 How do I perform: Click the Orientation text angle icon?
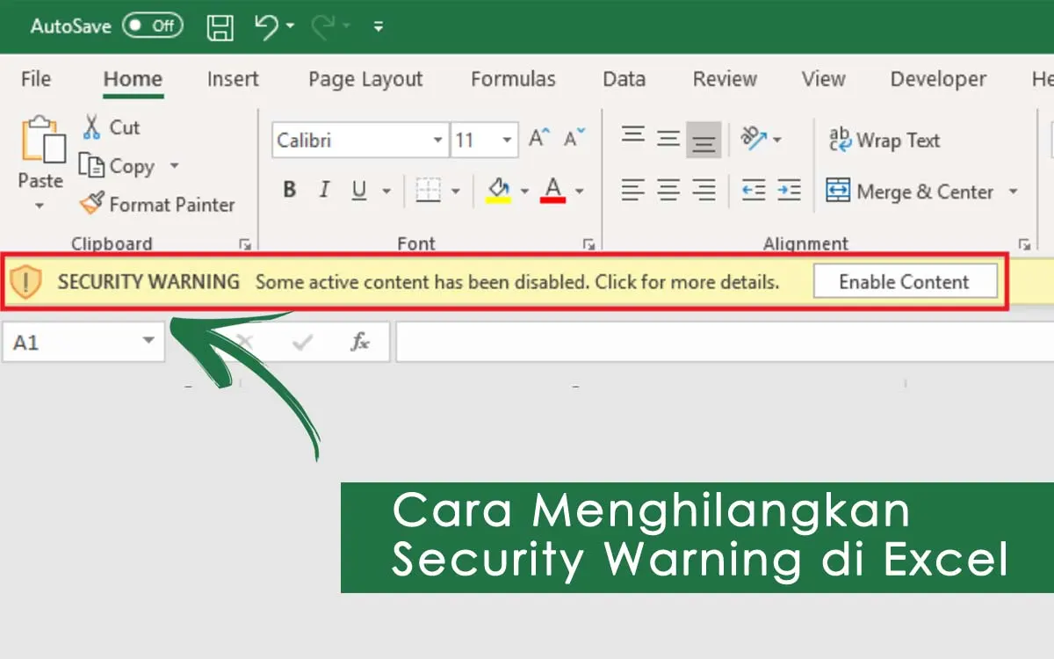[x=754, y=138]
